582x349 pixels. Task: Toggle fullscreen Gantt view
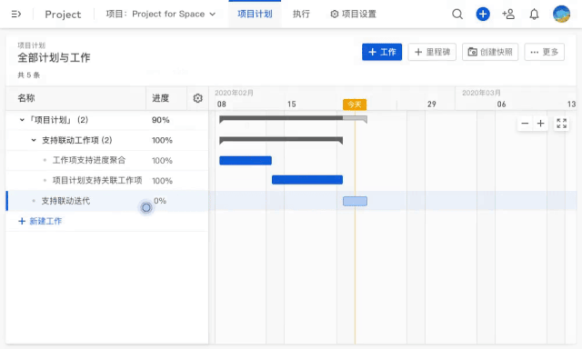click(x=562, y=123)
